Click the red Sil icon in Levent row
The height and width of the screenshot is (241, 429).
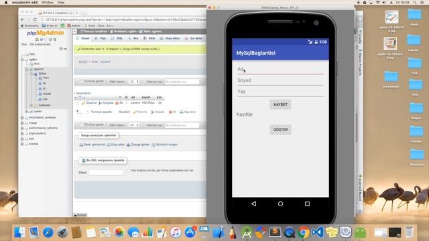coord(117,103)
